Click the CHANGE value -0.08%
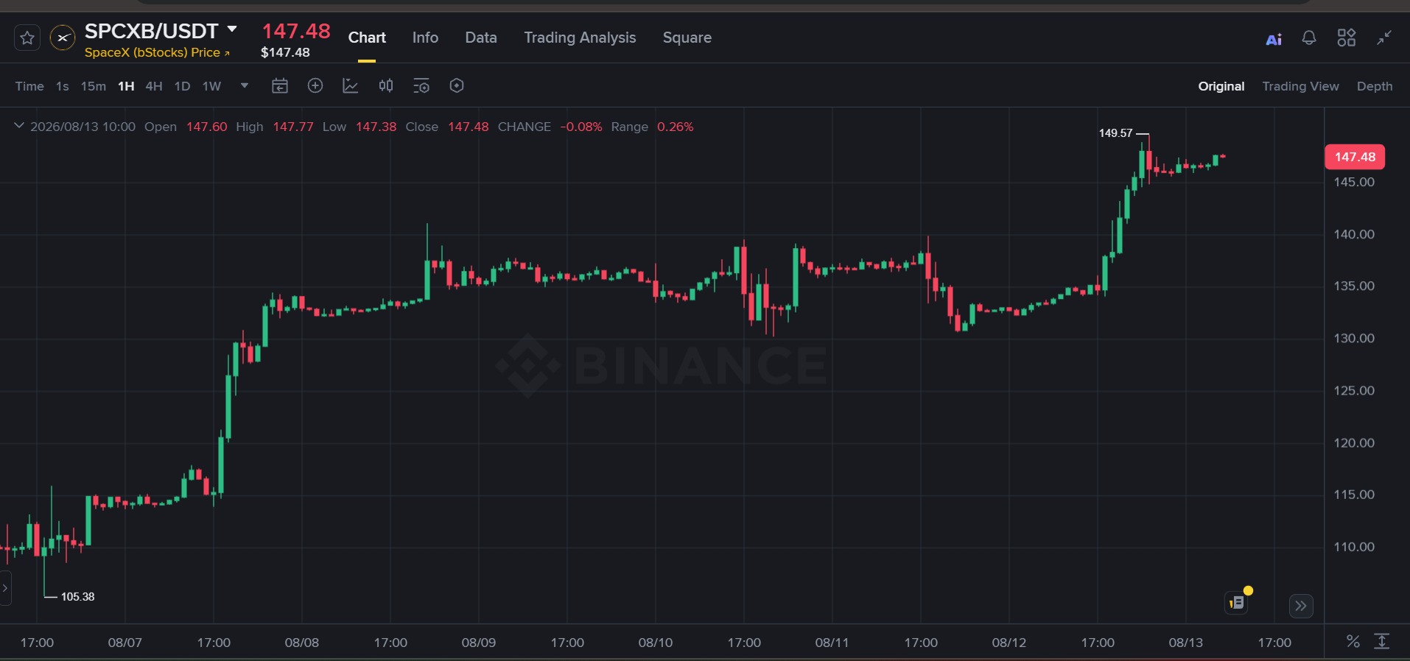 (x=581, y=127)
